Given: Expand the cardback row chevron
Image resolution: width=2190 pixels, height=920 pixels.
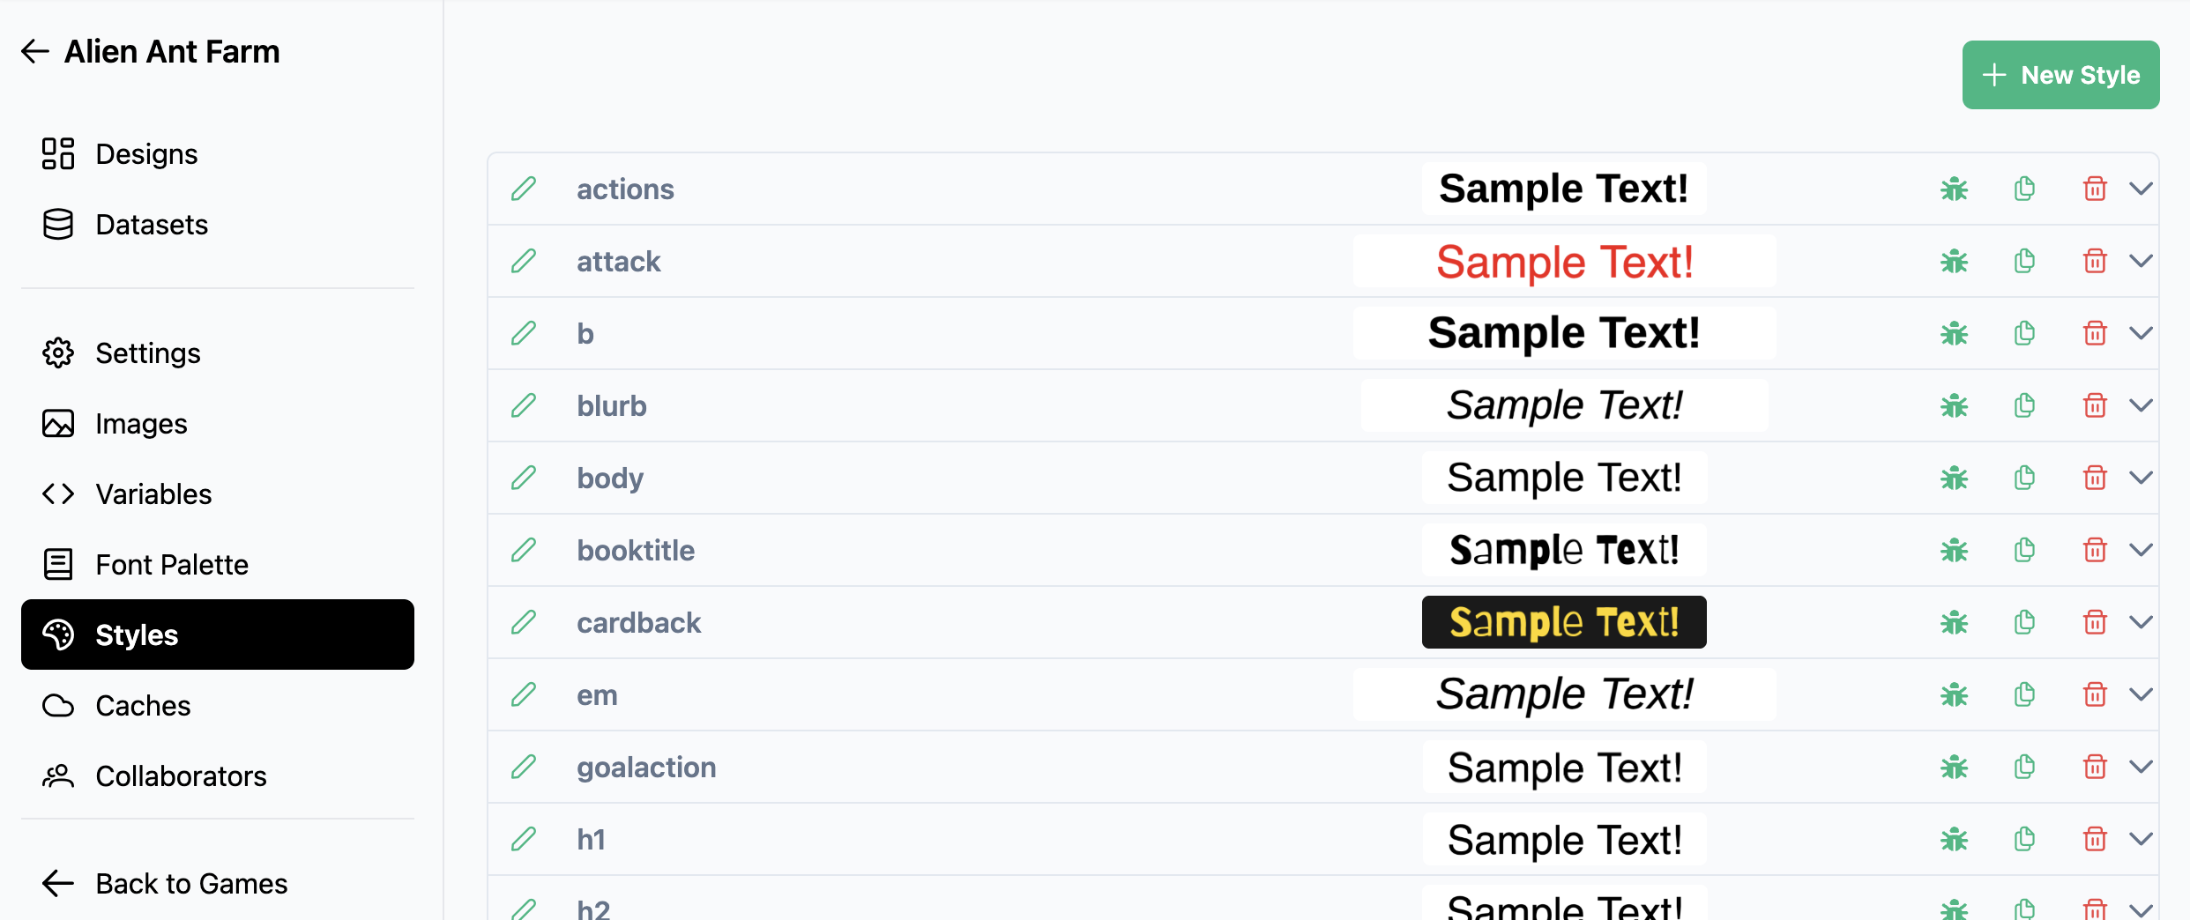Looking at the screenshot, I should pyautogui.click(x=2142, y=622).
